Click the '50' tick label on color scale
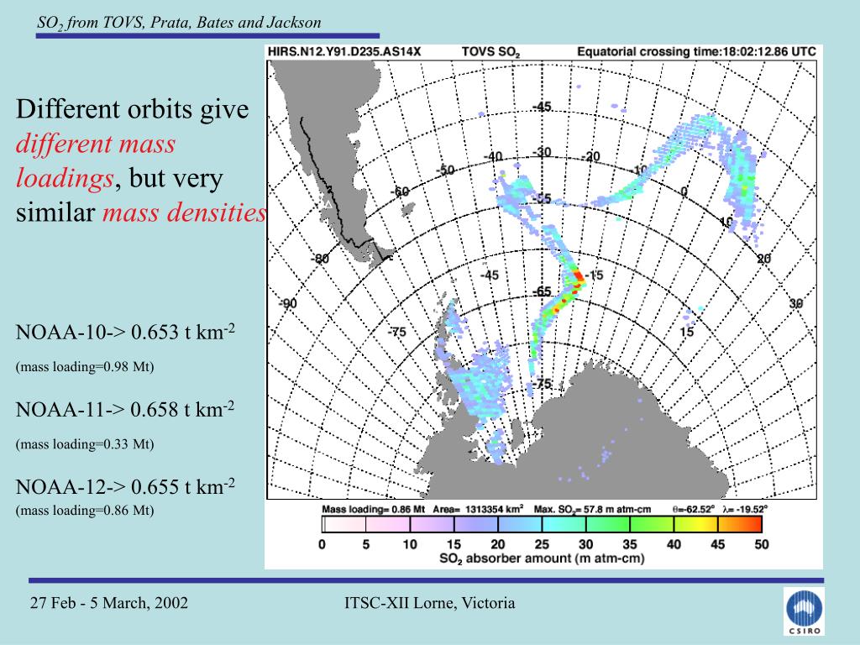 761,544
